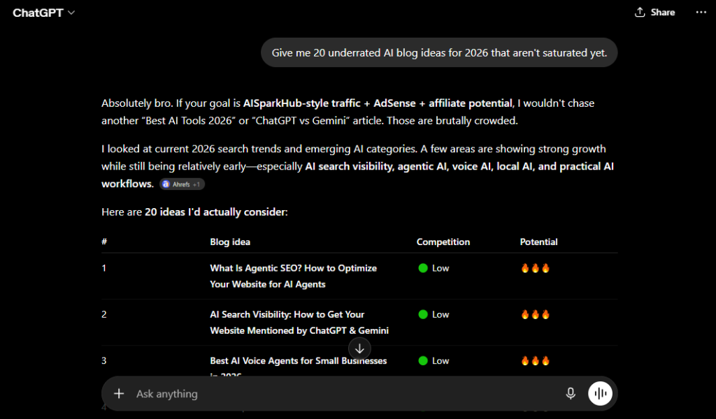The width and height of the screenshot is (716, 419).
Task: Click the 'Blog idea' column header
Action: pos(230,242)
